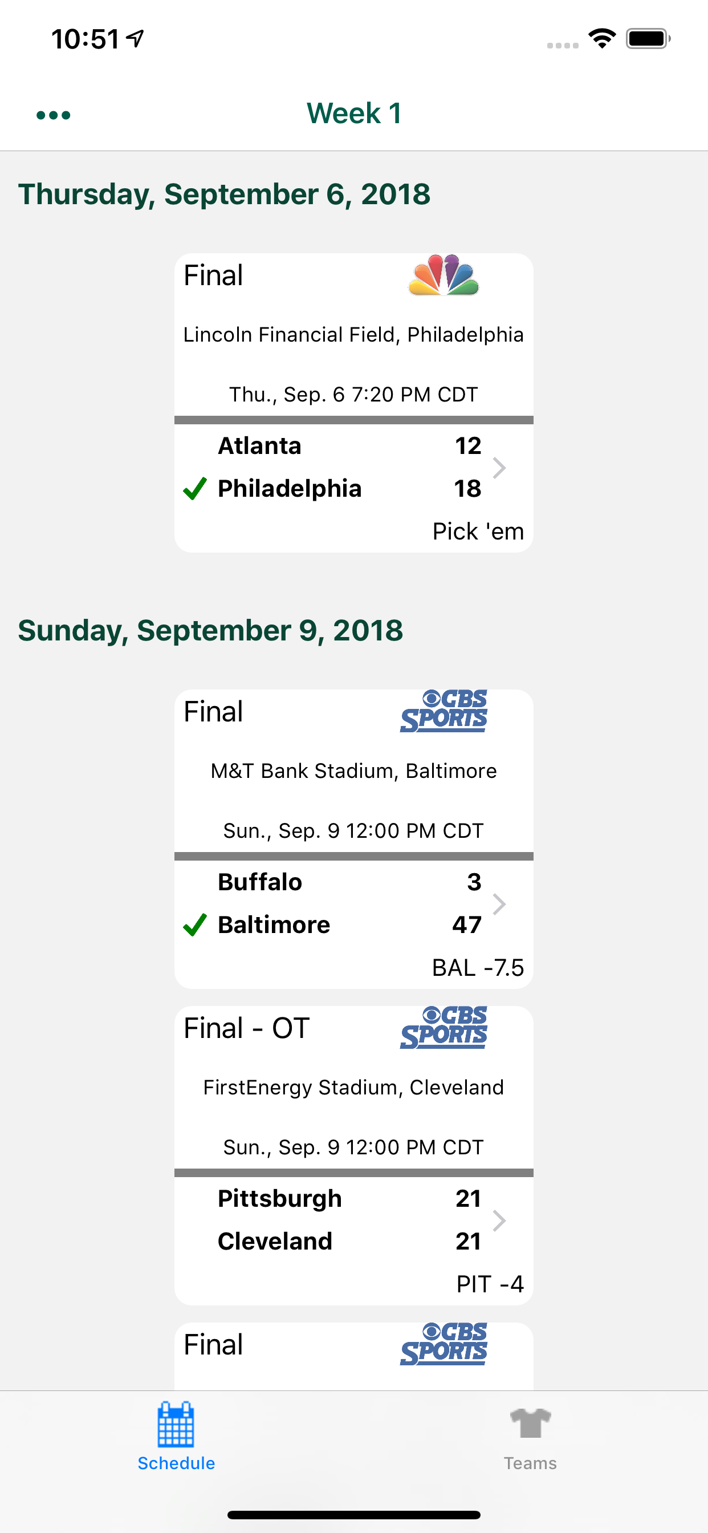Expand the Pittsburgh-Cleveland game details chevron

(501, 1220)
